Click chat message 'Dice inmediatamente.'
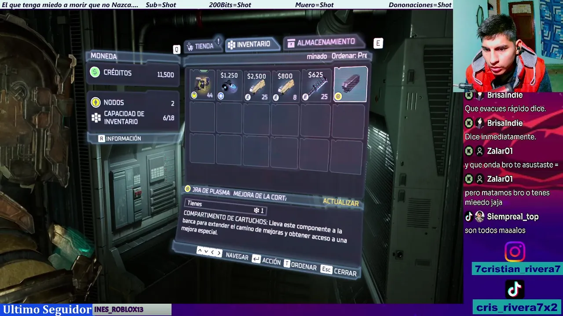Image resolution: width=563 pixels, height=316 pixels. 500,137
